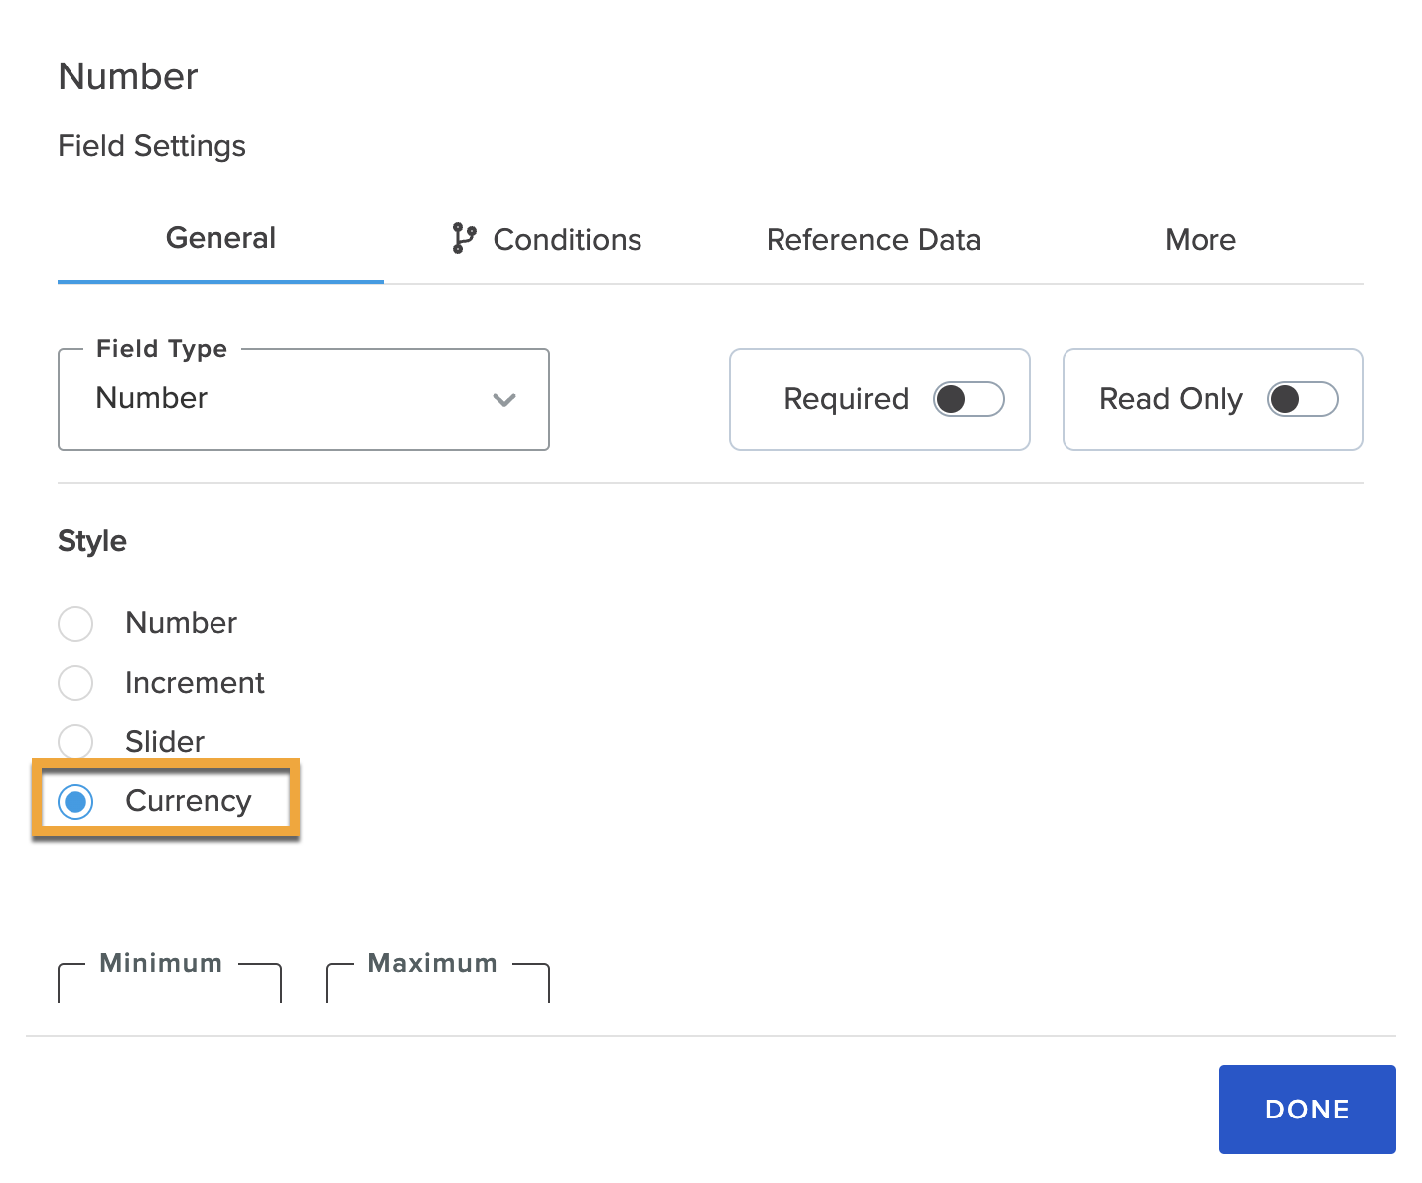This screenshot has height=1183, width=1422.
Task: Select the Number style radio button
Action: pyautogui.click(x=75, y=624)
